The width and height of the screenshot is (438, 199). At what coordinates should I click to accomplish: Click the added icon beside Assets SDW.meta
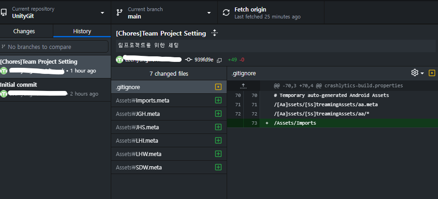218,167
